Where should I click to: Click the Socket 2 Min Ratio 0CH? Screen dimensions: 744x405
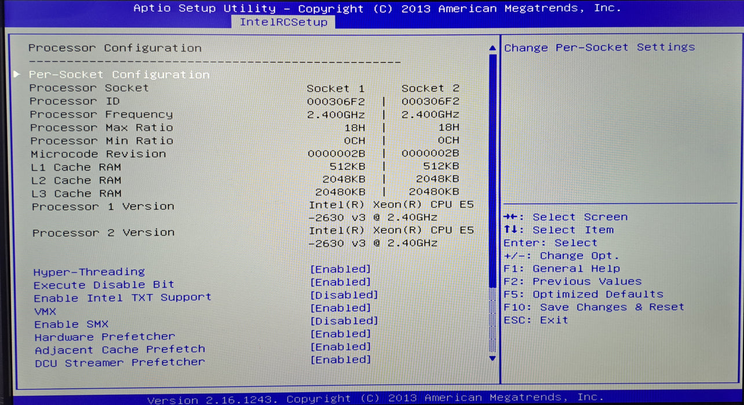pyautogui.click(x=448, y=141)
